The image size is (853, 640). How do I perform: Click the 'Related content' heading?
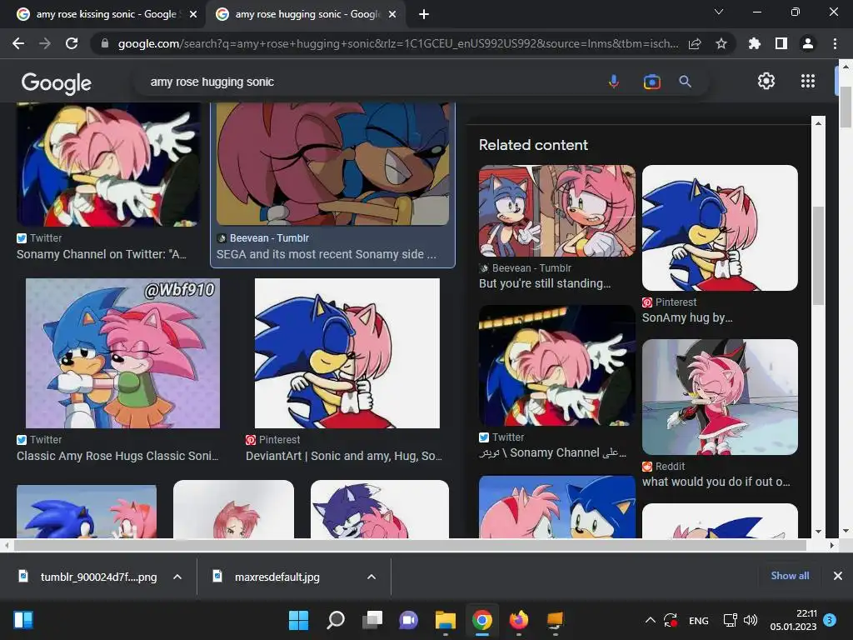533,145
